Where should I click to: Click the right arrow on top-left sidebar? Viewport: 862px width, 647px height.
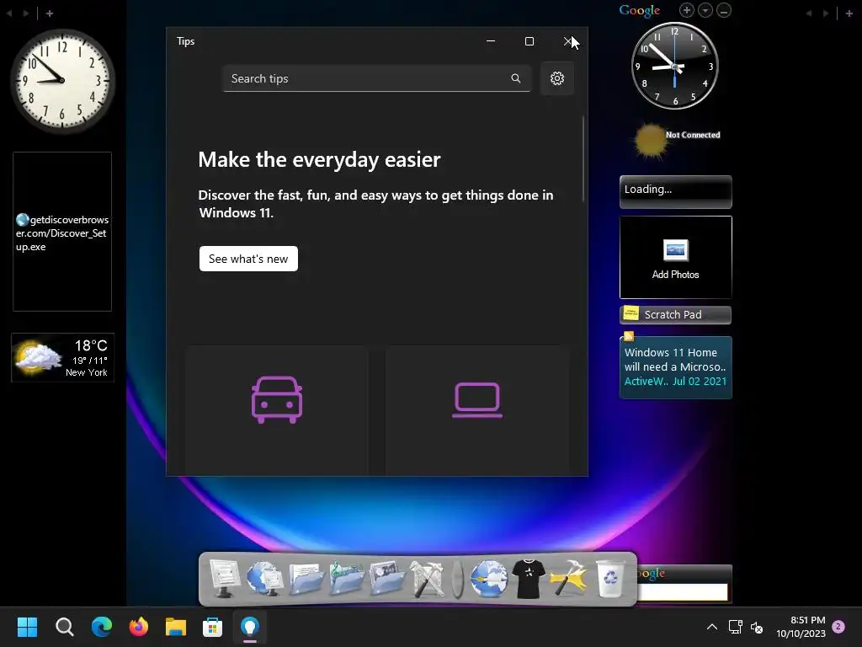point(26,13)
